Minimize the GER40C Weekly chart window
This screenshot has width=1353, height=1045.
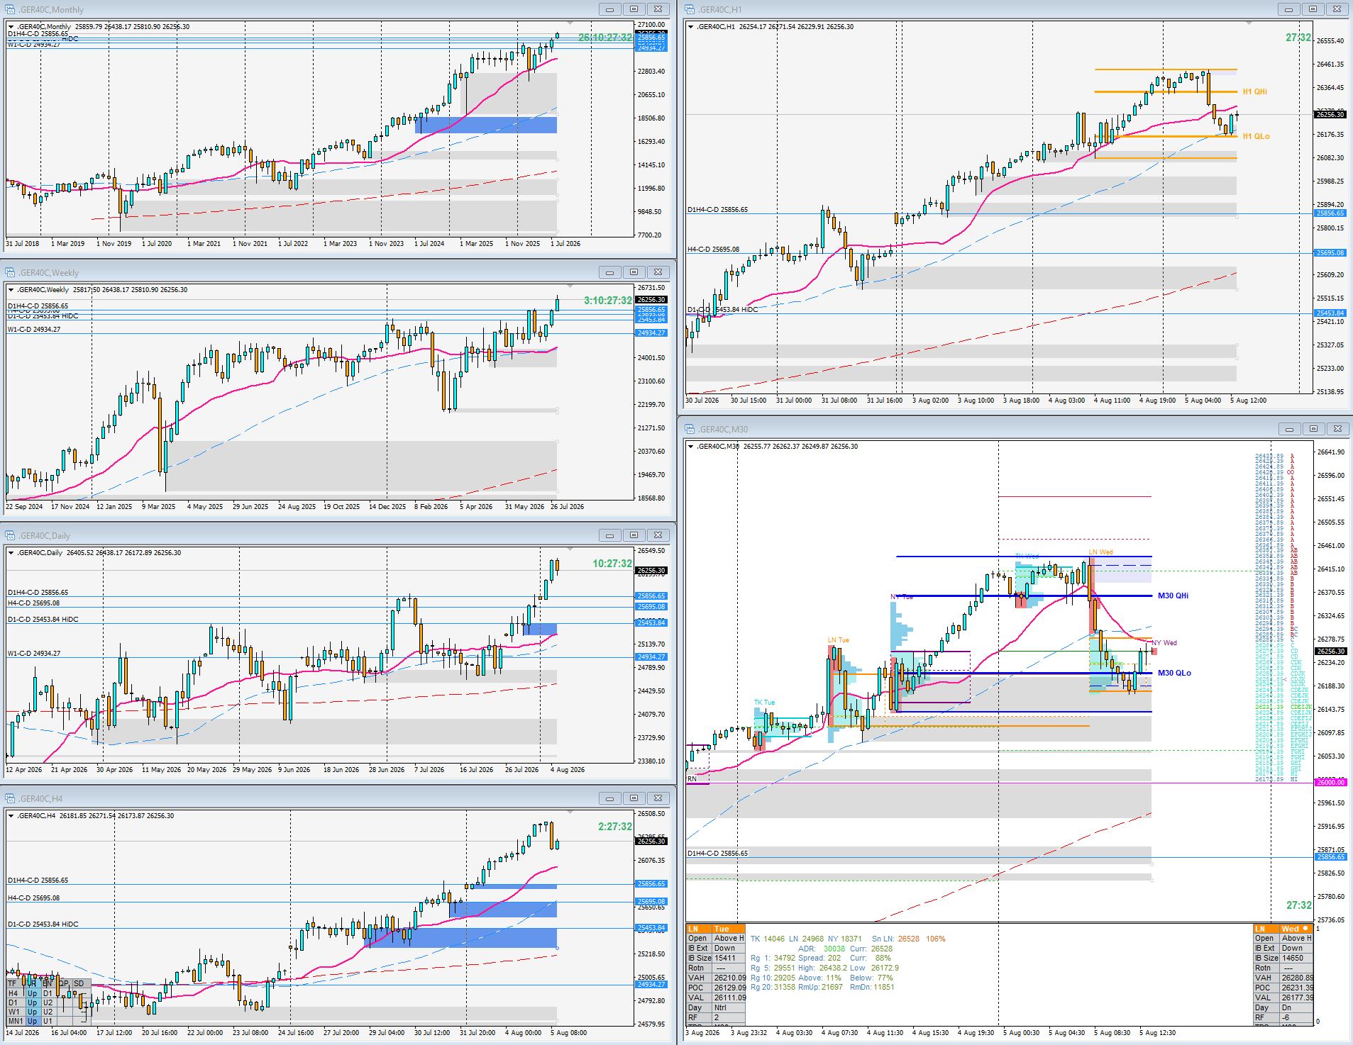point(609,272)
